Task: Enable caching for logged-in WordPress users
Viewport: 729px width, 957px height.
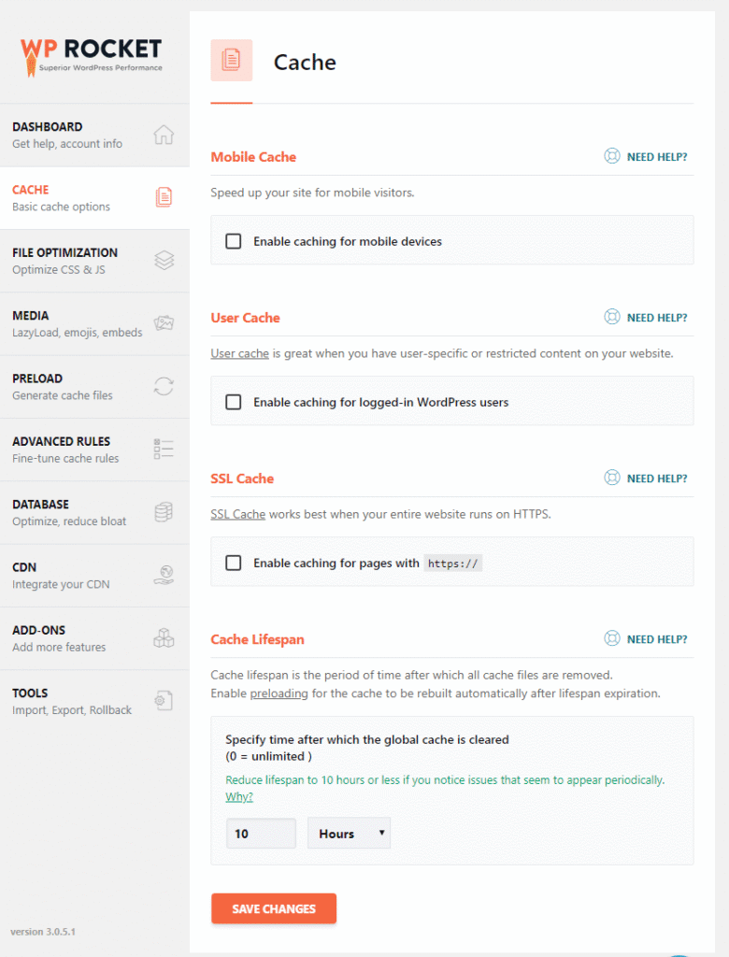Action: click(234, 402)
